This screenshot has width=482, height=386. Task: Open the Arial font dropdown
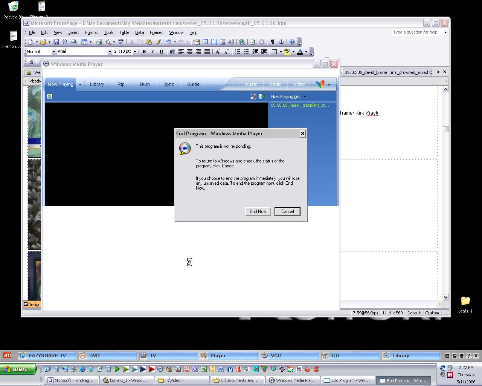[x=110, y=52]
